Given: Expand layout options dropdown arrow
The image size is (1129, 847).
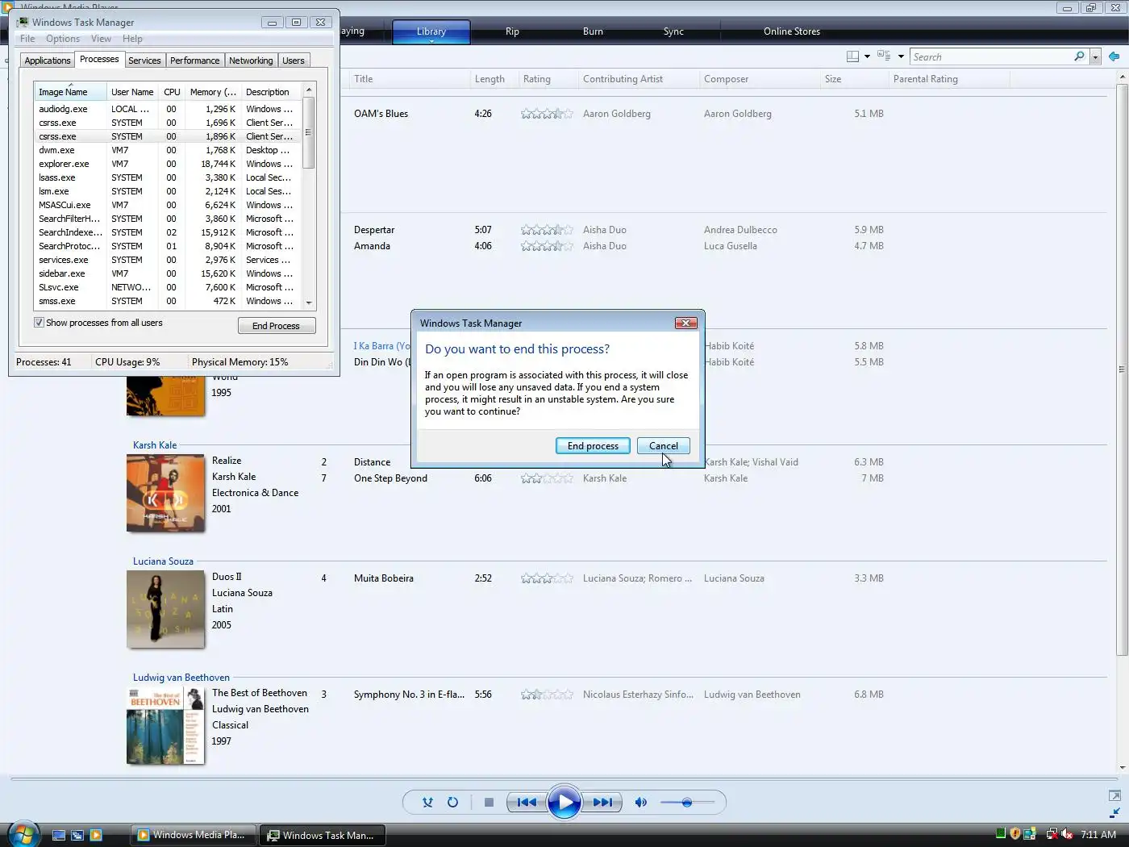Looking at the screenshot, I should [867, 56].
